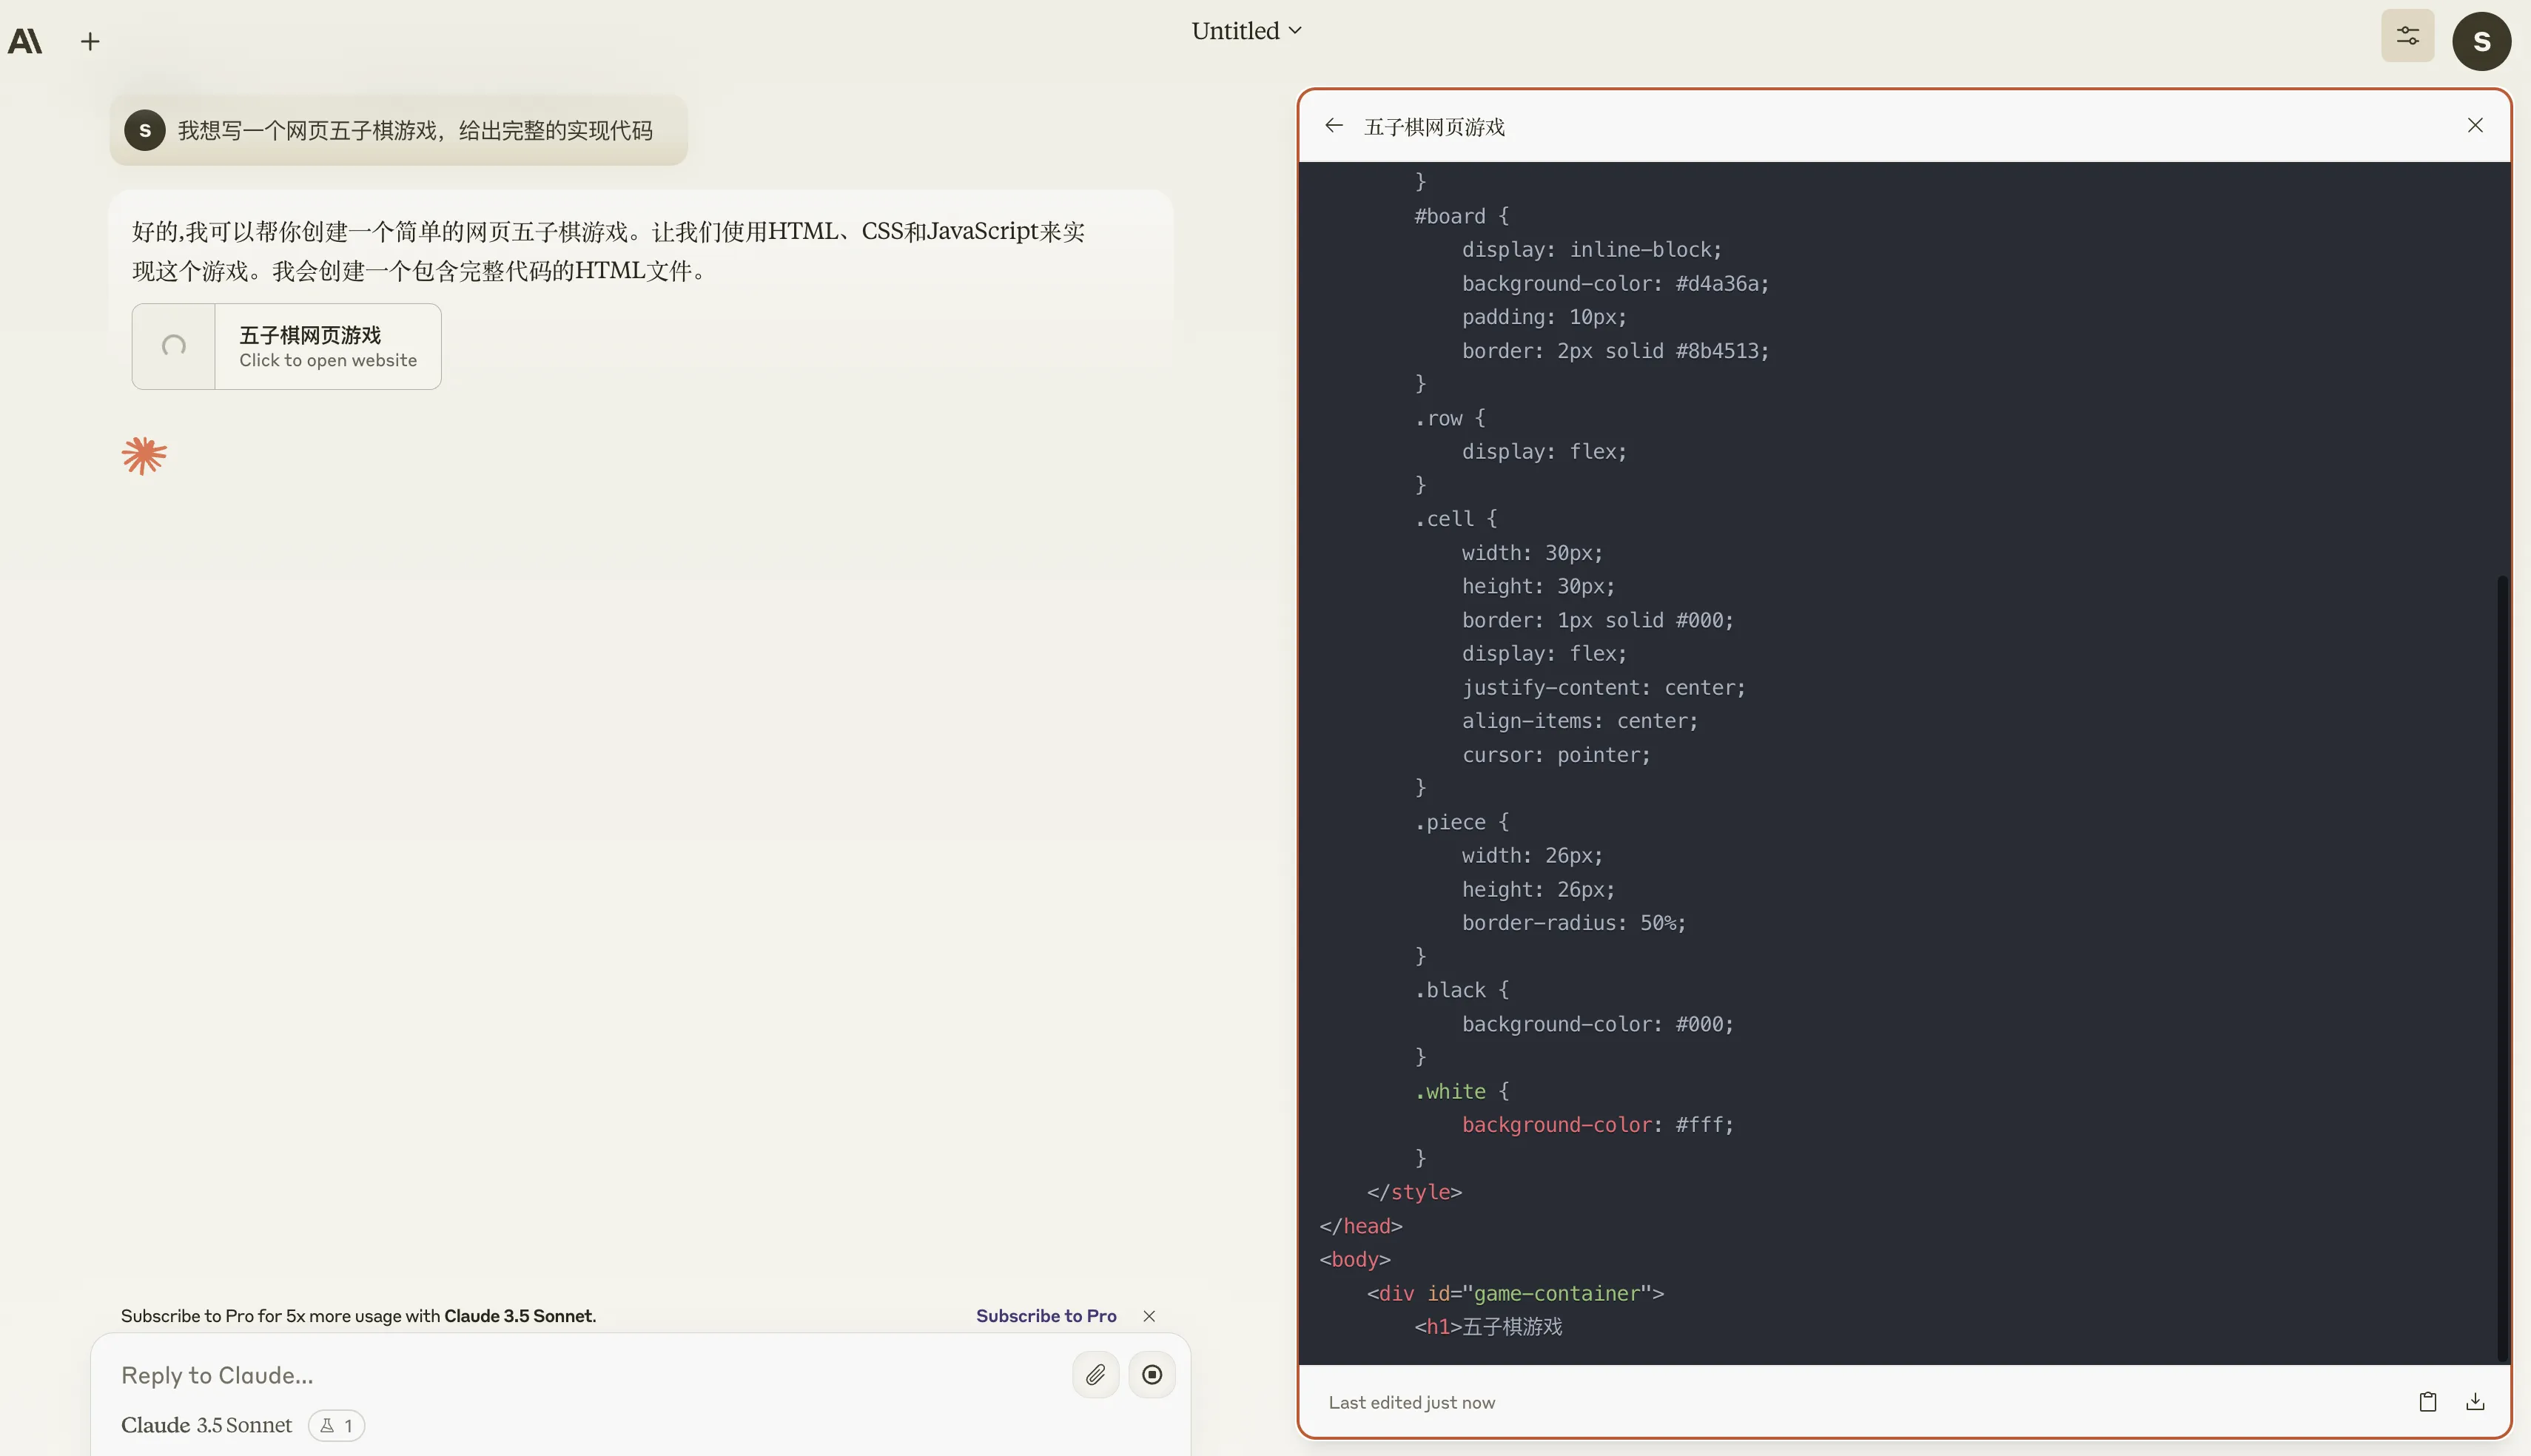Click the Claude anthropic logo icon top left
The width and height of the screenshot is (2531, 1456).
click(x=24, y=40)
